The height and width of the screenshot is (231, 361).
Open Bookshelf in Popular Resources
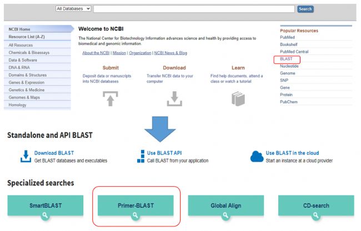pos(288,44)
